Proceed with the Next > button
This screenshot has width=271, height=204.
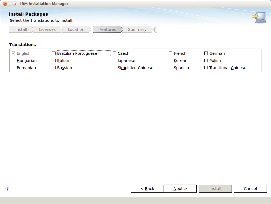click(180, 189)
